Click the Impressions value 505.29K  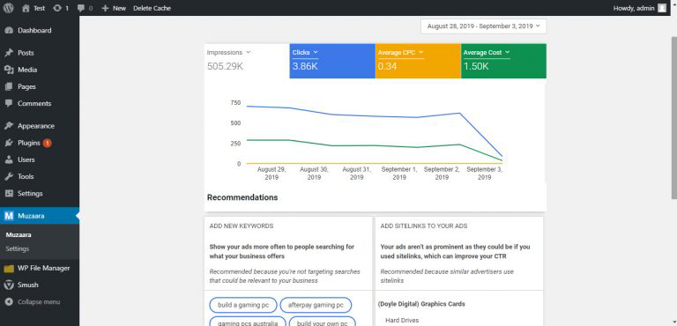coord(225,66)
